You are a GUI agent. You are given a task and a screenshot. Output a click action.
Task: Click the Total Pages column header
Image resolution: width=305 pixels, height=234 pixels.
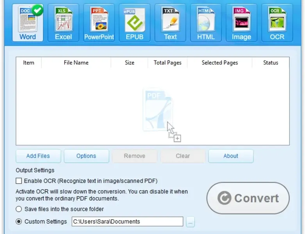[168, 62]
